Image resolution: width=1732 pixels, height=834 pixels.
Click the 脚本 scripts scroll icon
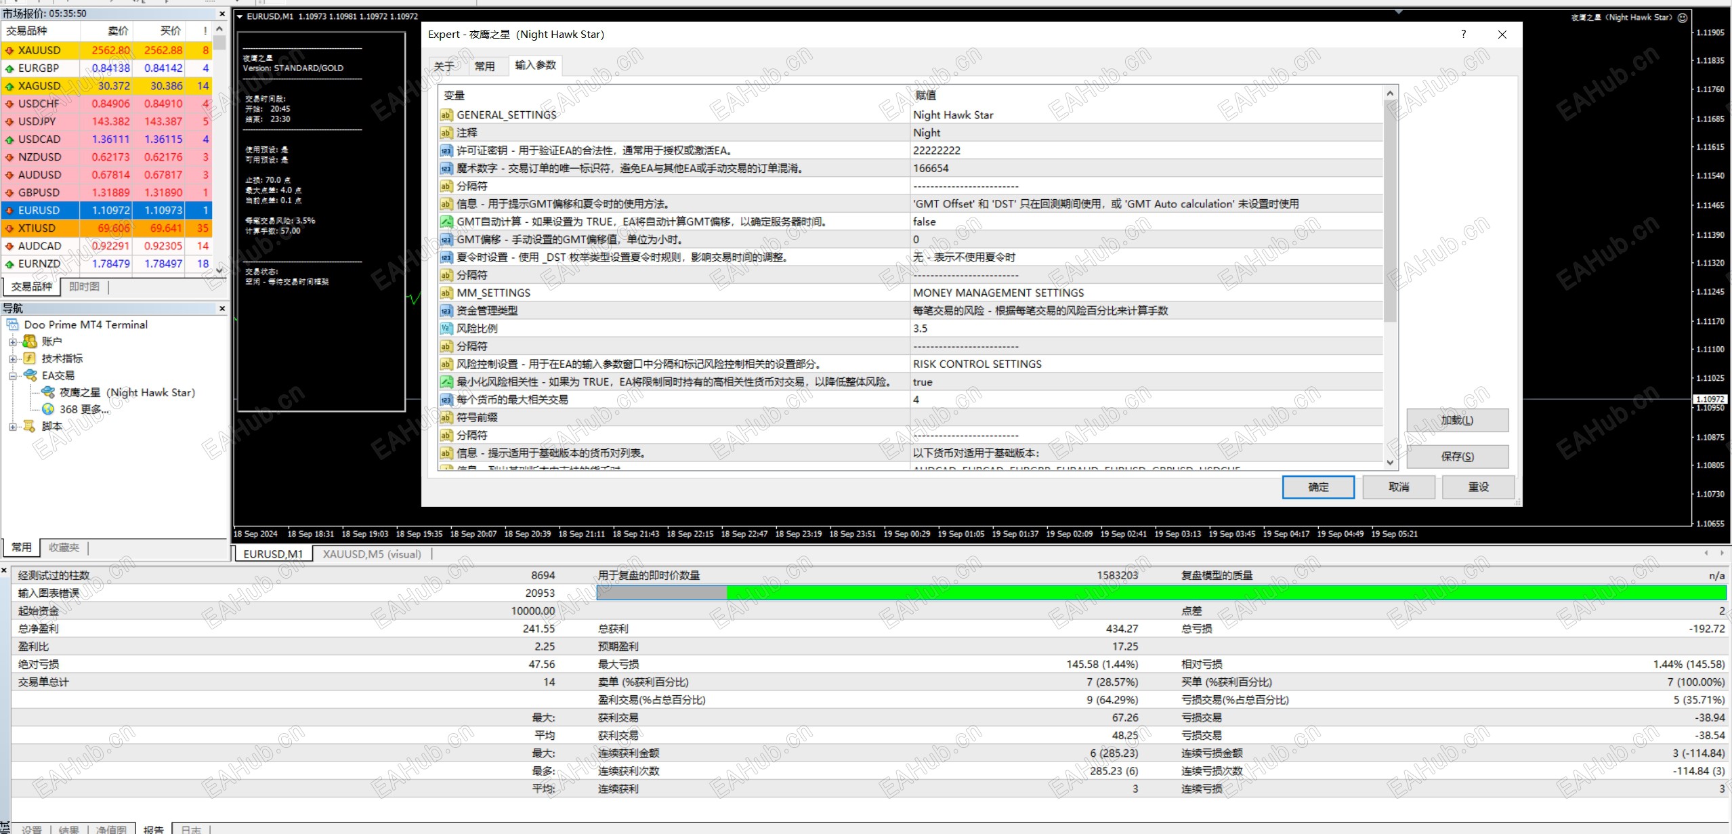(30, 426)
